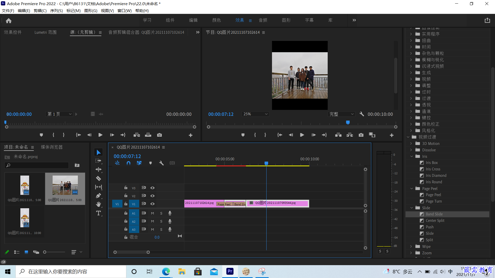
Task: Select the Type tool
Action: [98, 213]
